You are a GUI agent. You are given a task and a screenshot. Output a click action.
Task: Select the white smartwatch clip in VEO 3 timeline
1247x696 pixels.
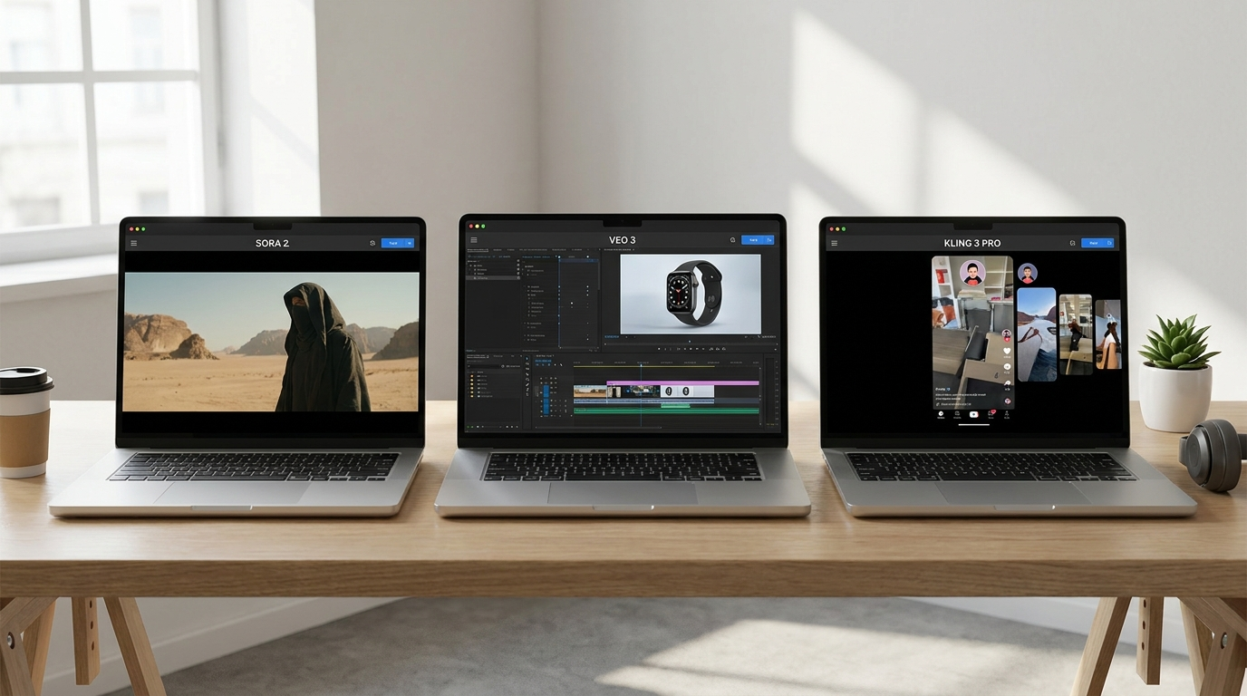click(x=687, y=391)
